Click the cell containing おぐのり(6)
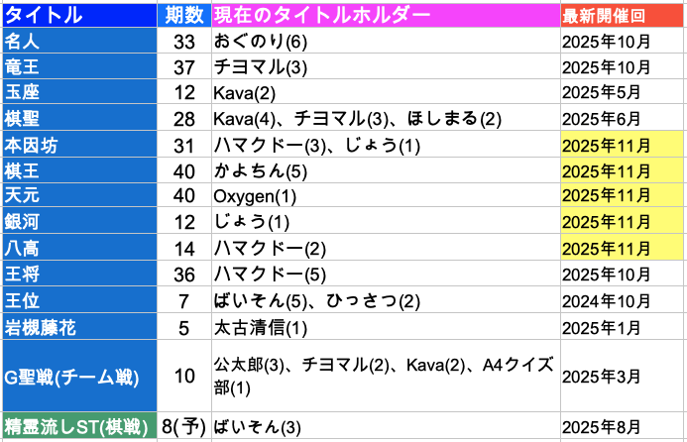 click(384, 42)
